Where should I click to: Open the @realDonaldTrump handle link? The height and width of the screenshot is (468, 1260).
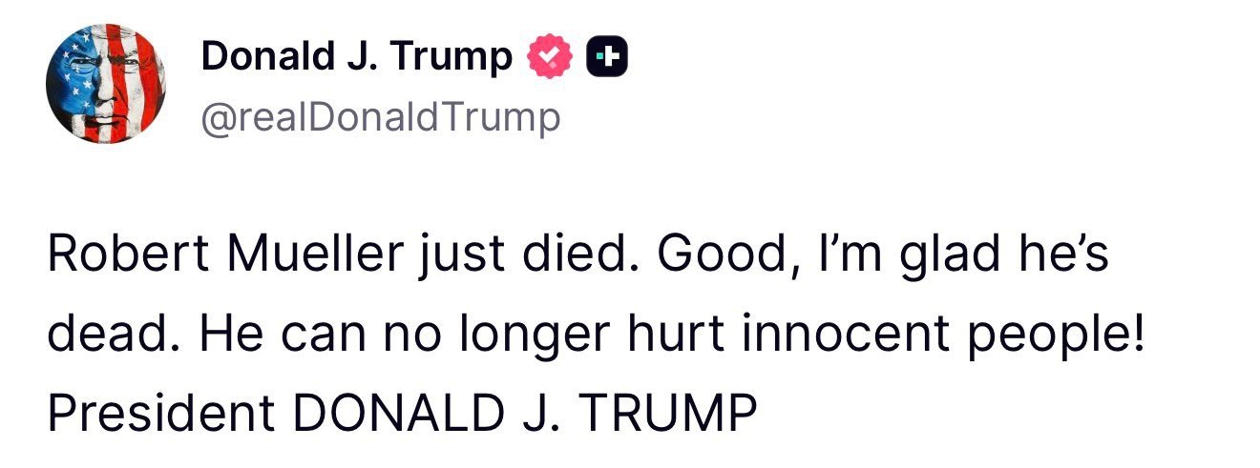click(381, 118)
